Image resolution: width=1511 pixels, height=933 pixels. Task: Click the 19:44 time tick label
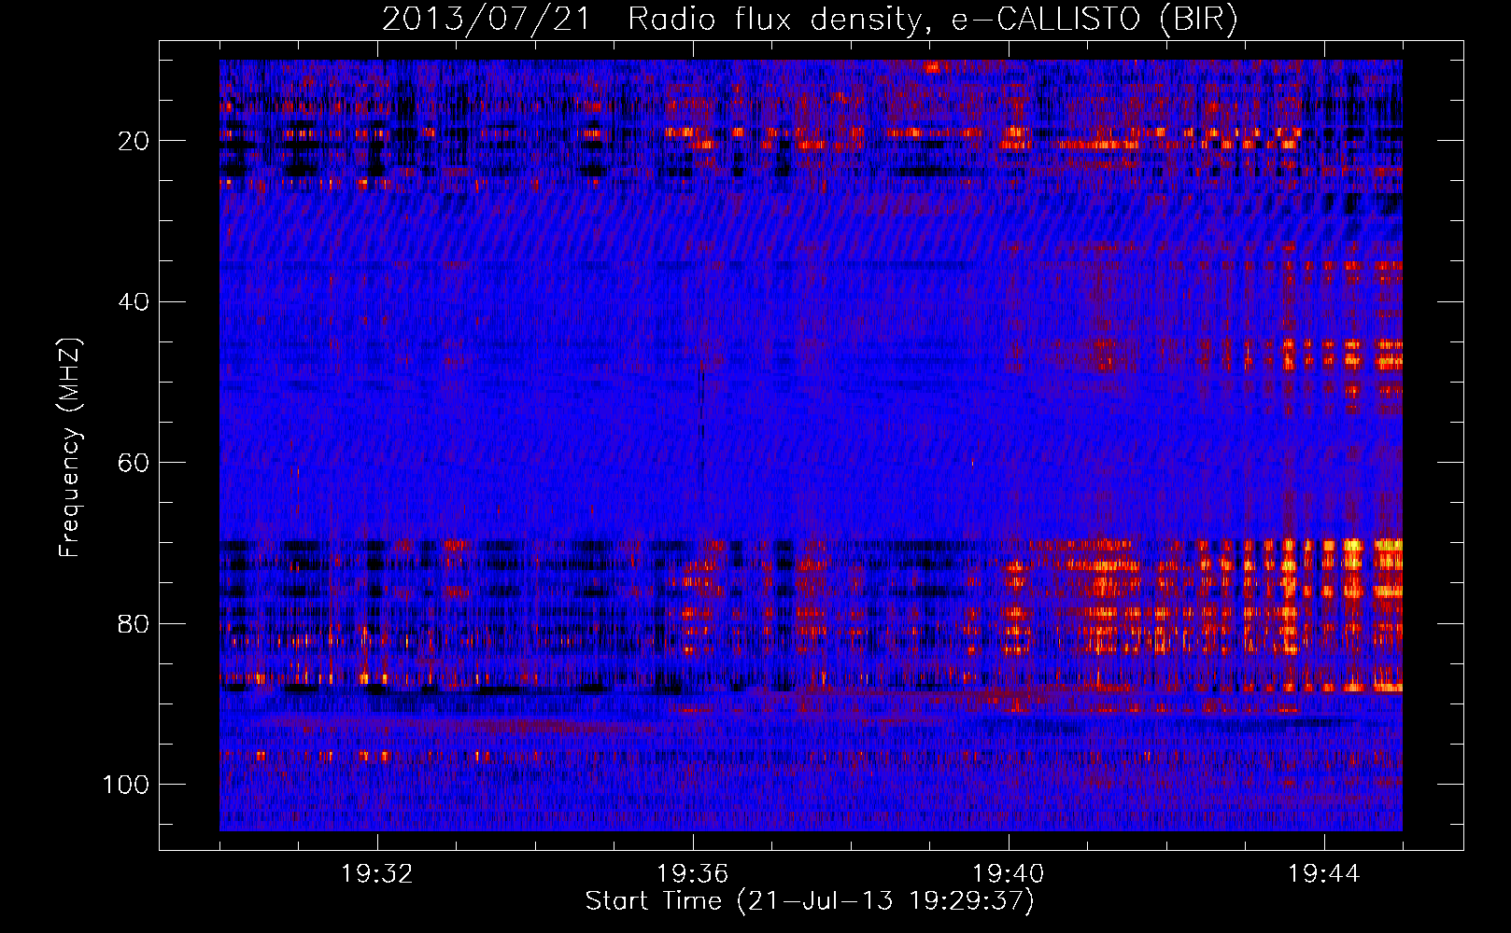coord(1324,874)
